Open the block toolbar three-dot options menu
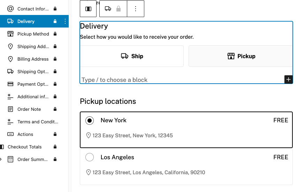Image resolution: width=298 pixels, height=192 pixels. (136, 9)
